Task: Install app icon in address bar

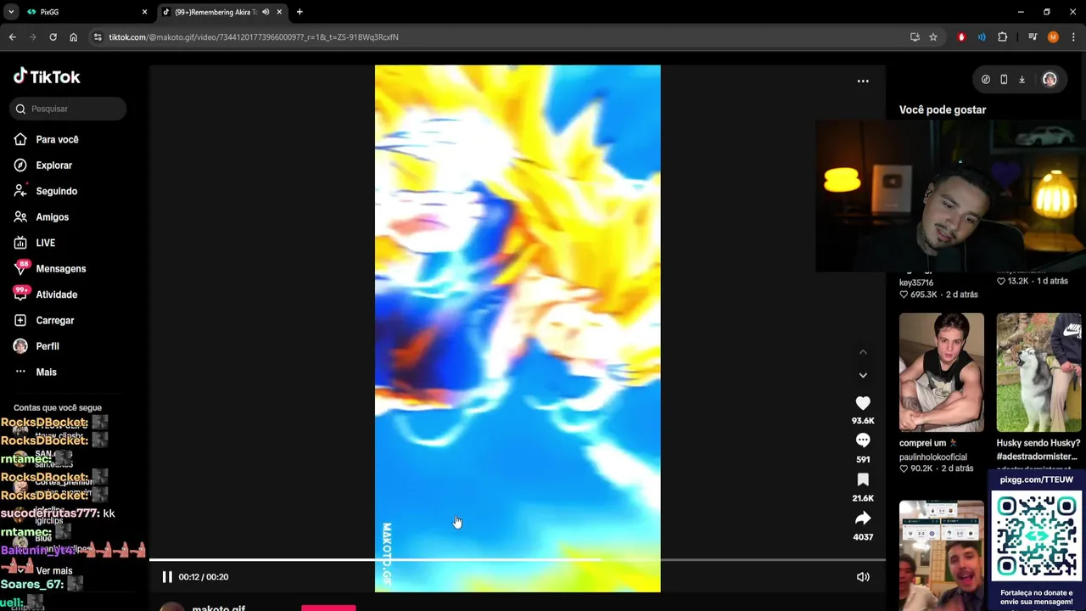Action: point(915,37)
